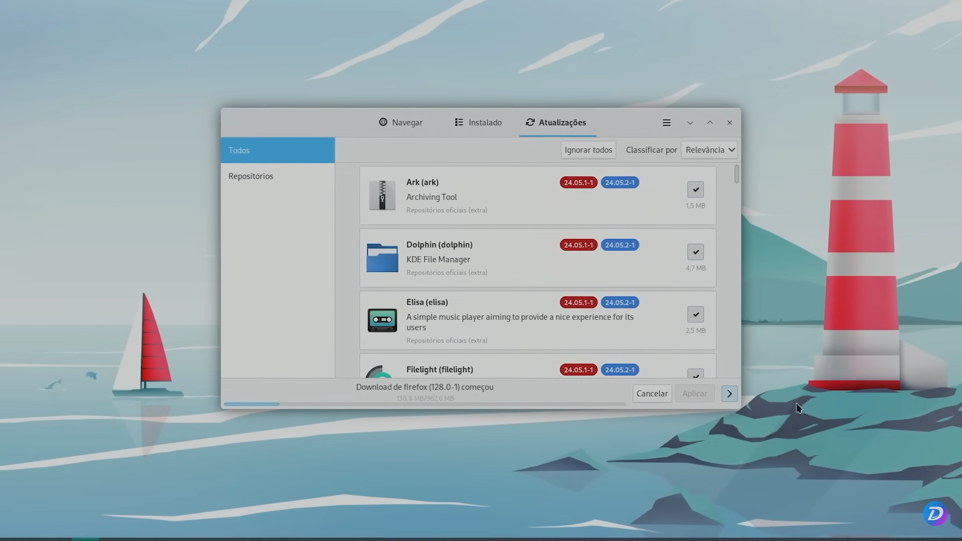Uncheck the Elisa update checkbox
Image resolution: width=962 pixels, height=541 pixels.
pos(695,314)
